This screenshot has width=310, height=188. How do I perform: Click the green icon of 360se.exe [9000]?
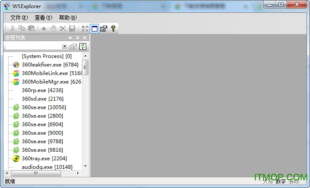pyautogui.click(x=16, y=133)
